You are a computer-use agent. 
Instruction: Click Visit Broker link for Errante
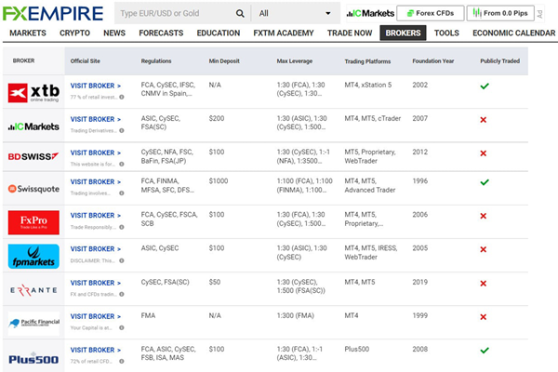click(95, 283)
